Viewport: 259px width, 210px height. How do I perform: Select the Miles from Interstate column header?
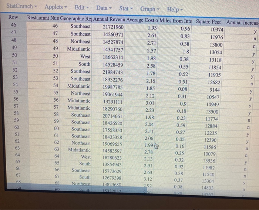[175, 21]
